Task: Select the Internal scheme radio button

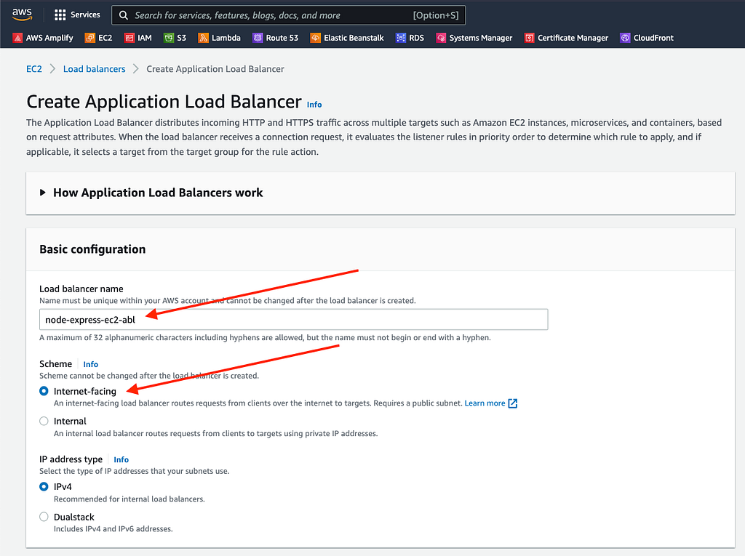Action: 44,421
